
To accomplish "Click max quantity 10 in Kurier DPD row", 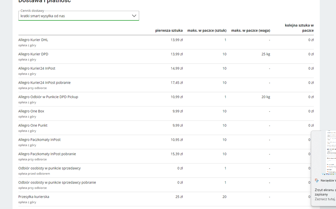I will [224, 54].
